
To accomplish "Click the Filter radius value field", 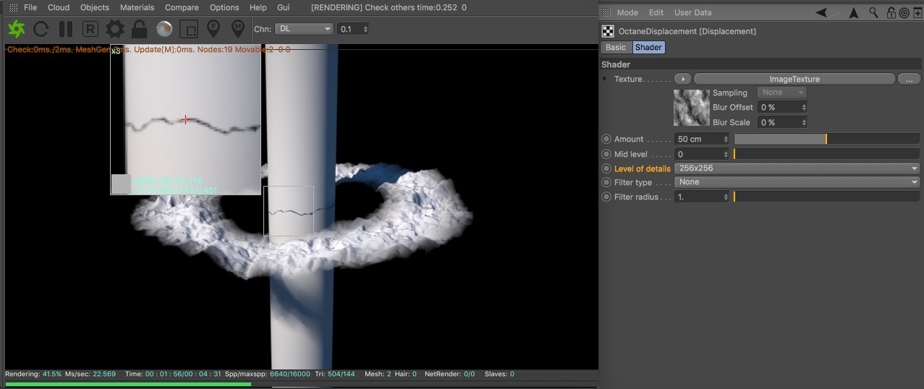I will point(702,197).
